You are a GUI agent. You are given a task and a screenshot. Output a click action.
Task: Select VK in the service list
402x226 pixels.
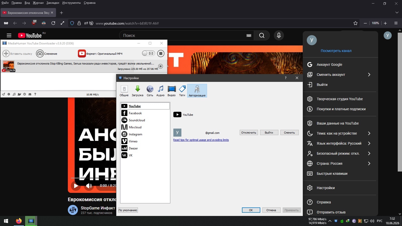pyautogui.click(x=145, y=155)
